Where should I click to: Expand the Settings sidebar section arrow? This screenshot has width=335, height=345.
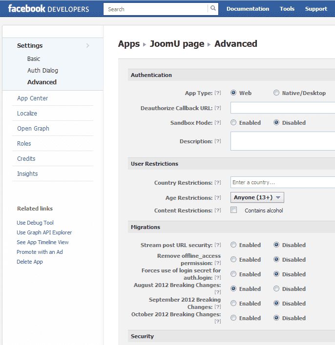click(x=88, y=46)
